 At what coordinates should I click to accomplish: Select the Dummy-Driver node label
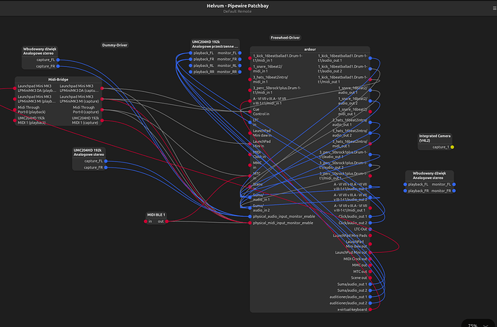tap(115, 45)
